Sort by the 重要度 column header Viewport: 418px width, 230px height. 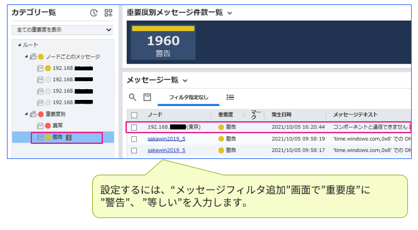click(x=225, y=114)
